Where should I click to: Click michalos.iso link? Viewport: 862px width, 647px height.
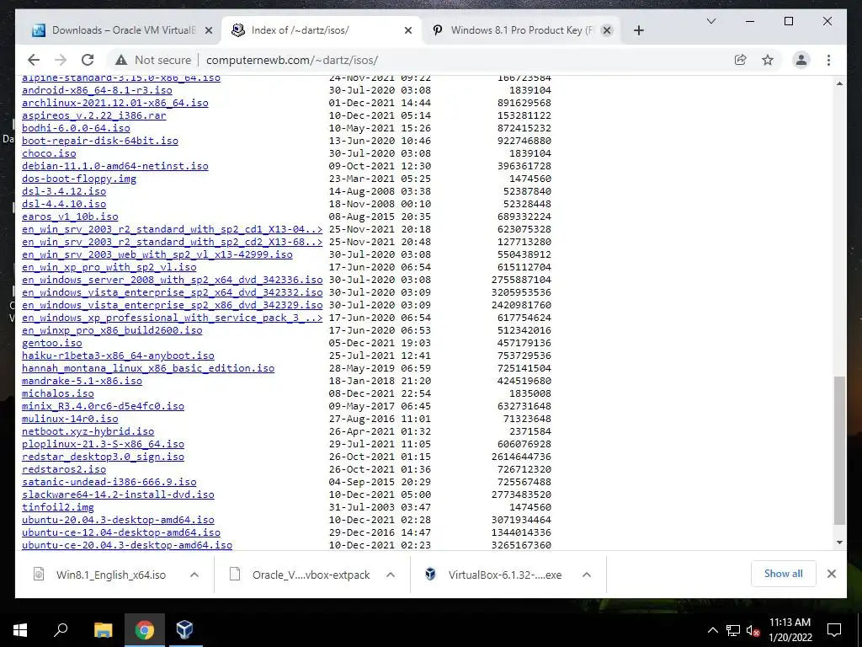tap(58, 394)
